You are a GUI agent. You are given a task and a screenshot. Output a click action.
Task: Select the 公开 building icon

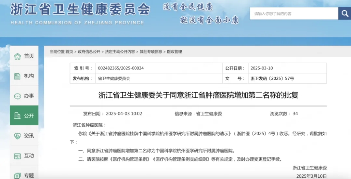[x=17, y=116]
